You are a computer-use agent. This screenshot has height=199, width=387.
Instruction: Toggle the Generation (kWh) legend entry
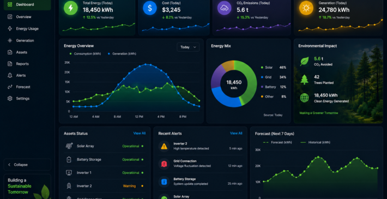tap(122, 54)
